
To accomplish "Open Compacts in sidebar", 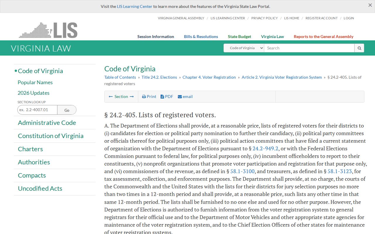I will [x=32, y=175].
